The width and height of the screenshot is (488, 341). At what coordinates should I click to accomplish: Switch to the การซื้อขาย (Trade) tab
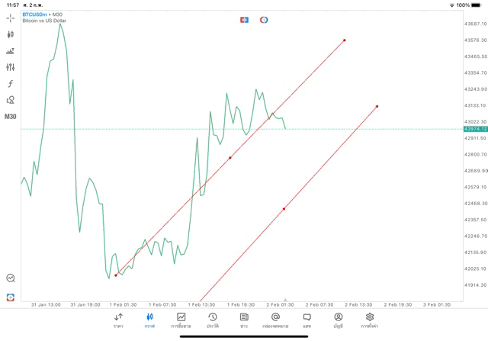point(181,320)
